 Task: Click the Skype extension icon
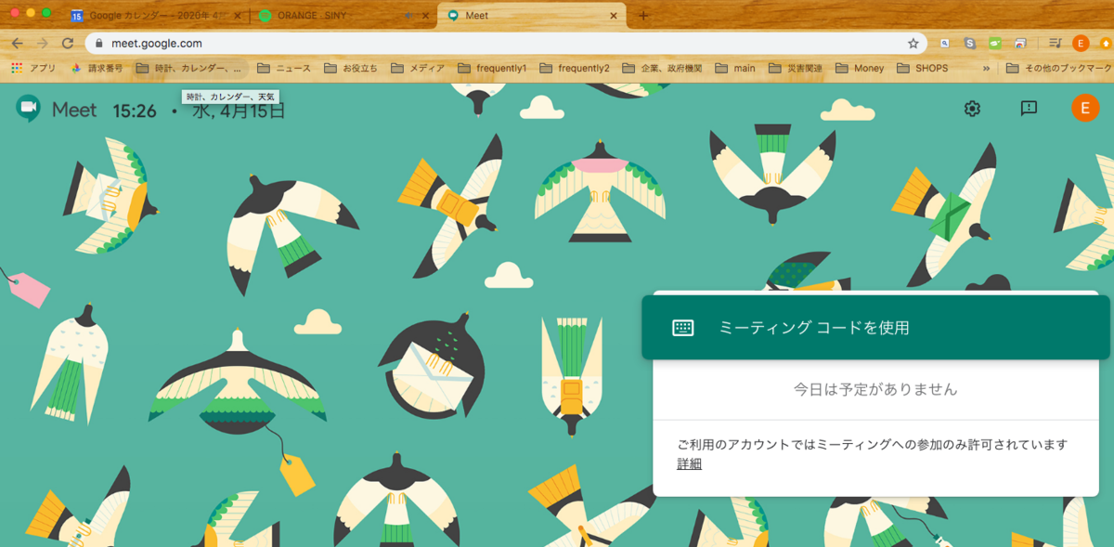(x=970, y=43)
